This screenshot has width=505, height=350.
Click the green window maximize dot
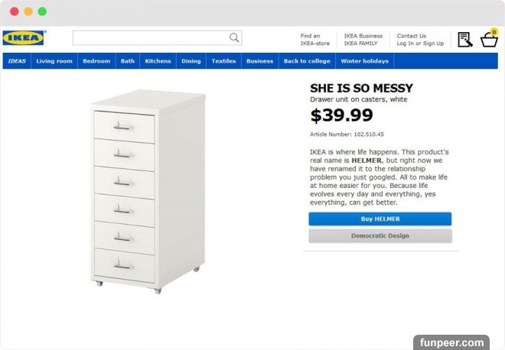click(x=42, y=11)
